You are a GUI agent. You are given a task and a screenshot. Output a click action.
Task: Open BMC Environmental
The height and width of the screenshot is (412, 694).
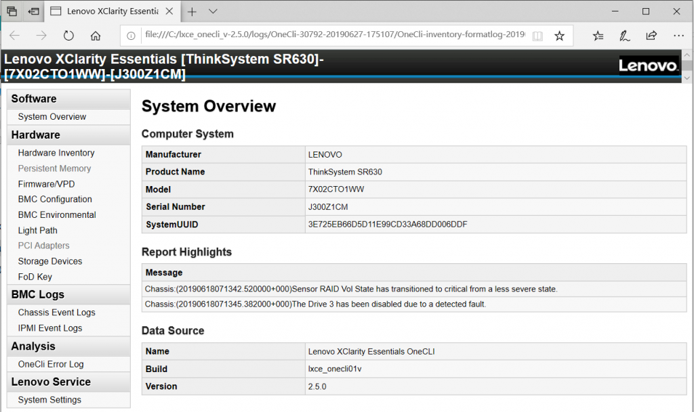pos(57,214)
